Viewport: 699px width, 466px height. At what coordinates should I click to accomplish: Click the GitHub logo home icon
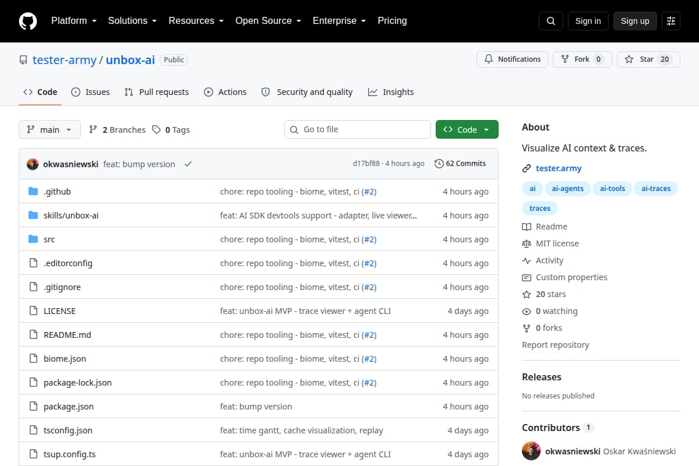pos(28,21)
